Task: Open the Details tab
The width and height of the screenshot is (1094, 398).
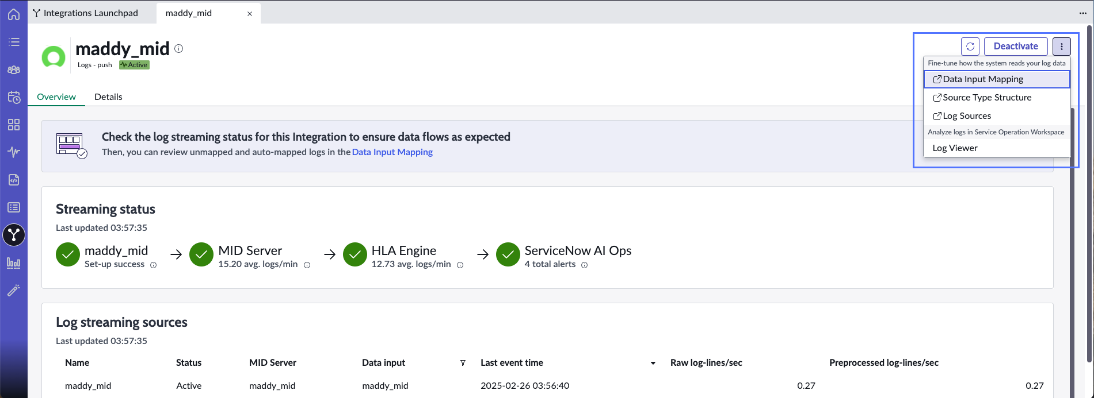Action: 108,96
